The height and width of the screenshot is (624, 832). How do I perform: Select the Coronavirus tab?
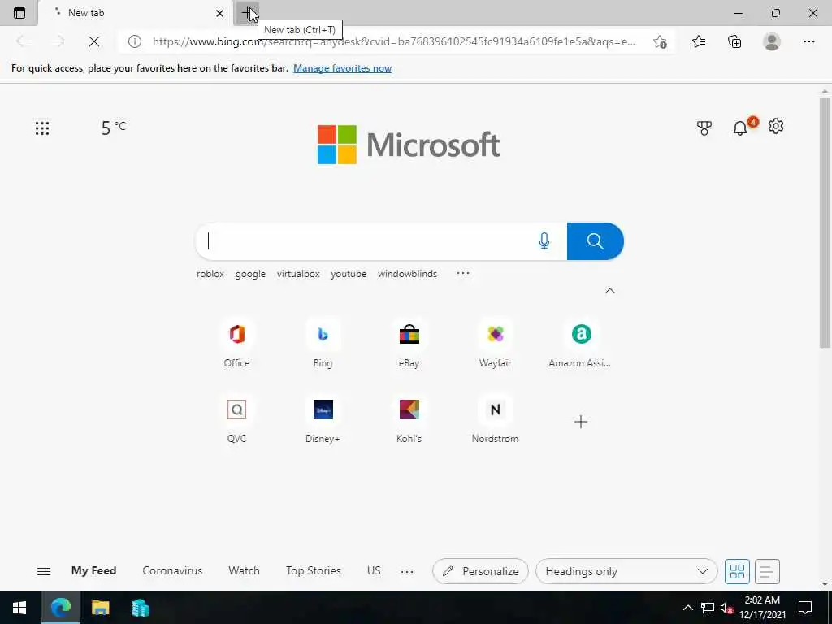click(x=172, y=571)
